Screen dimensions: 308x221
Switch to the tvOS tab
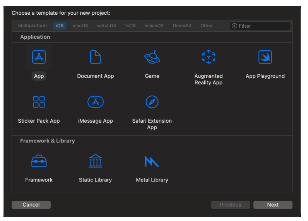[x=130, y=26]
